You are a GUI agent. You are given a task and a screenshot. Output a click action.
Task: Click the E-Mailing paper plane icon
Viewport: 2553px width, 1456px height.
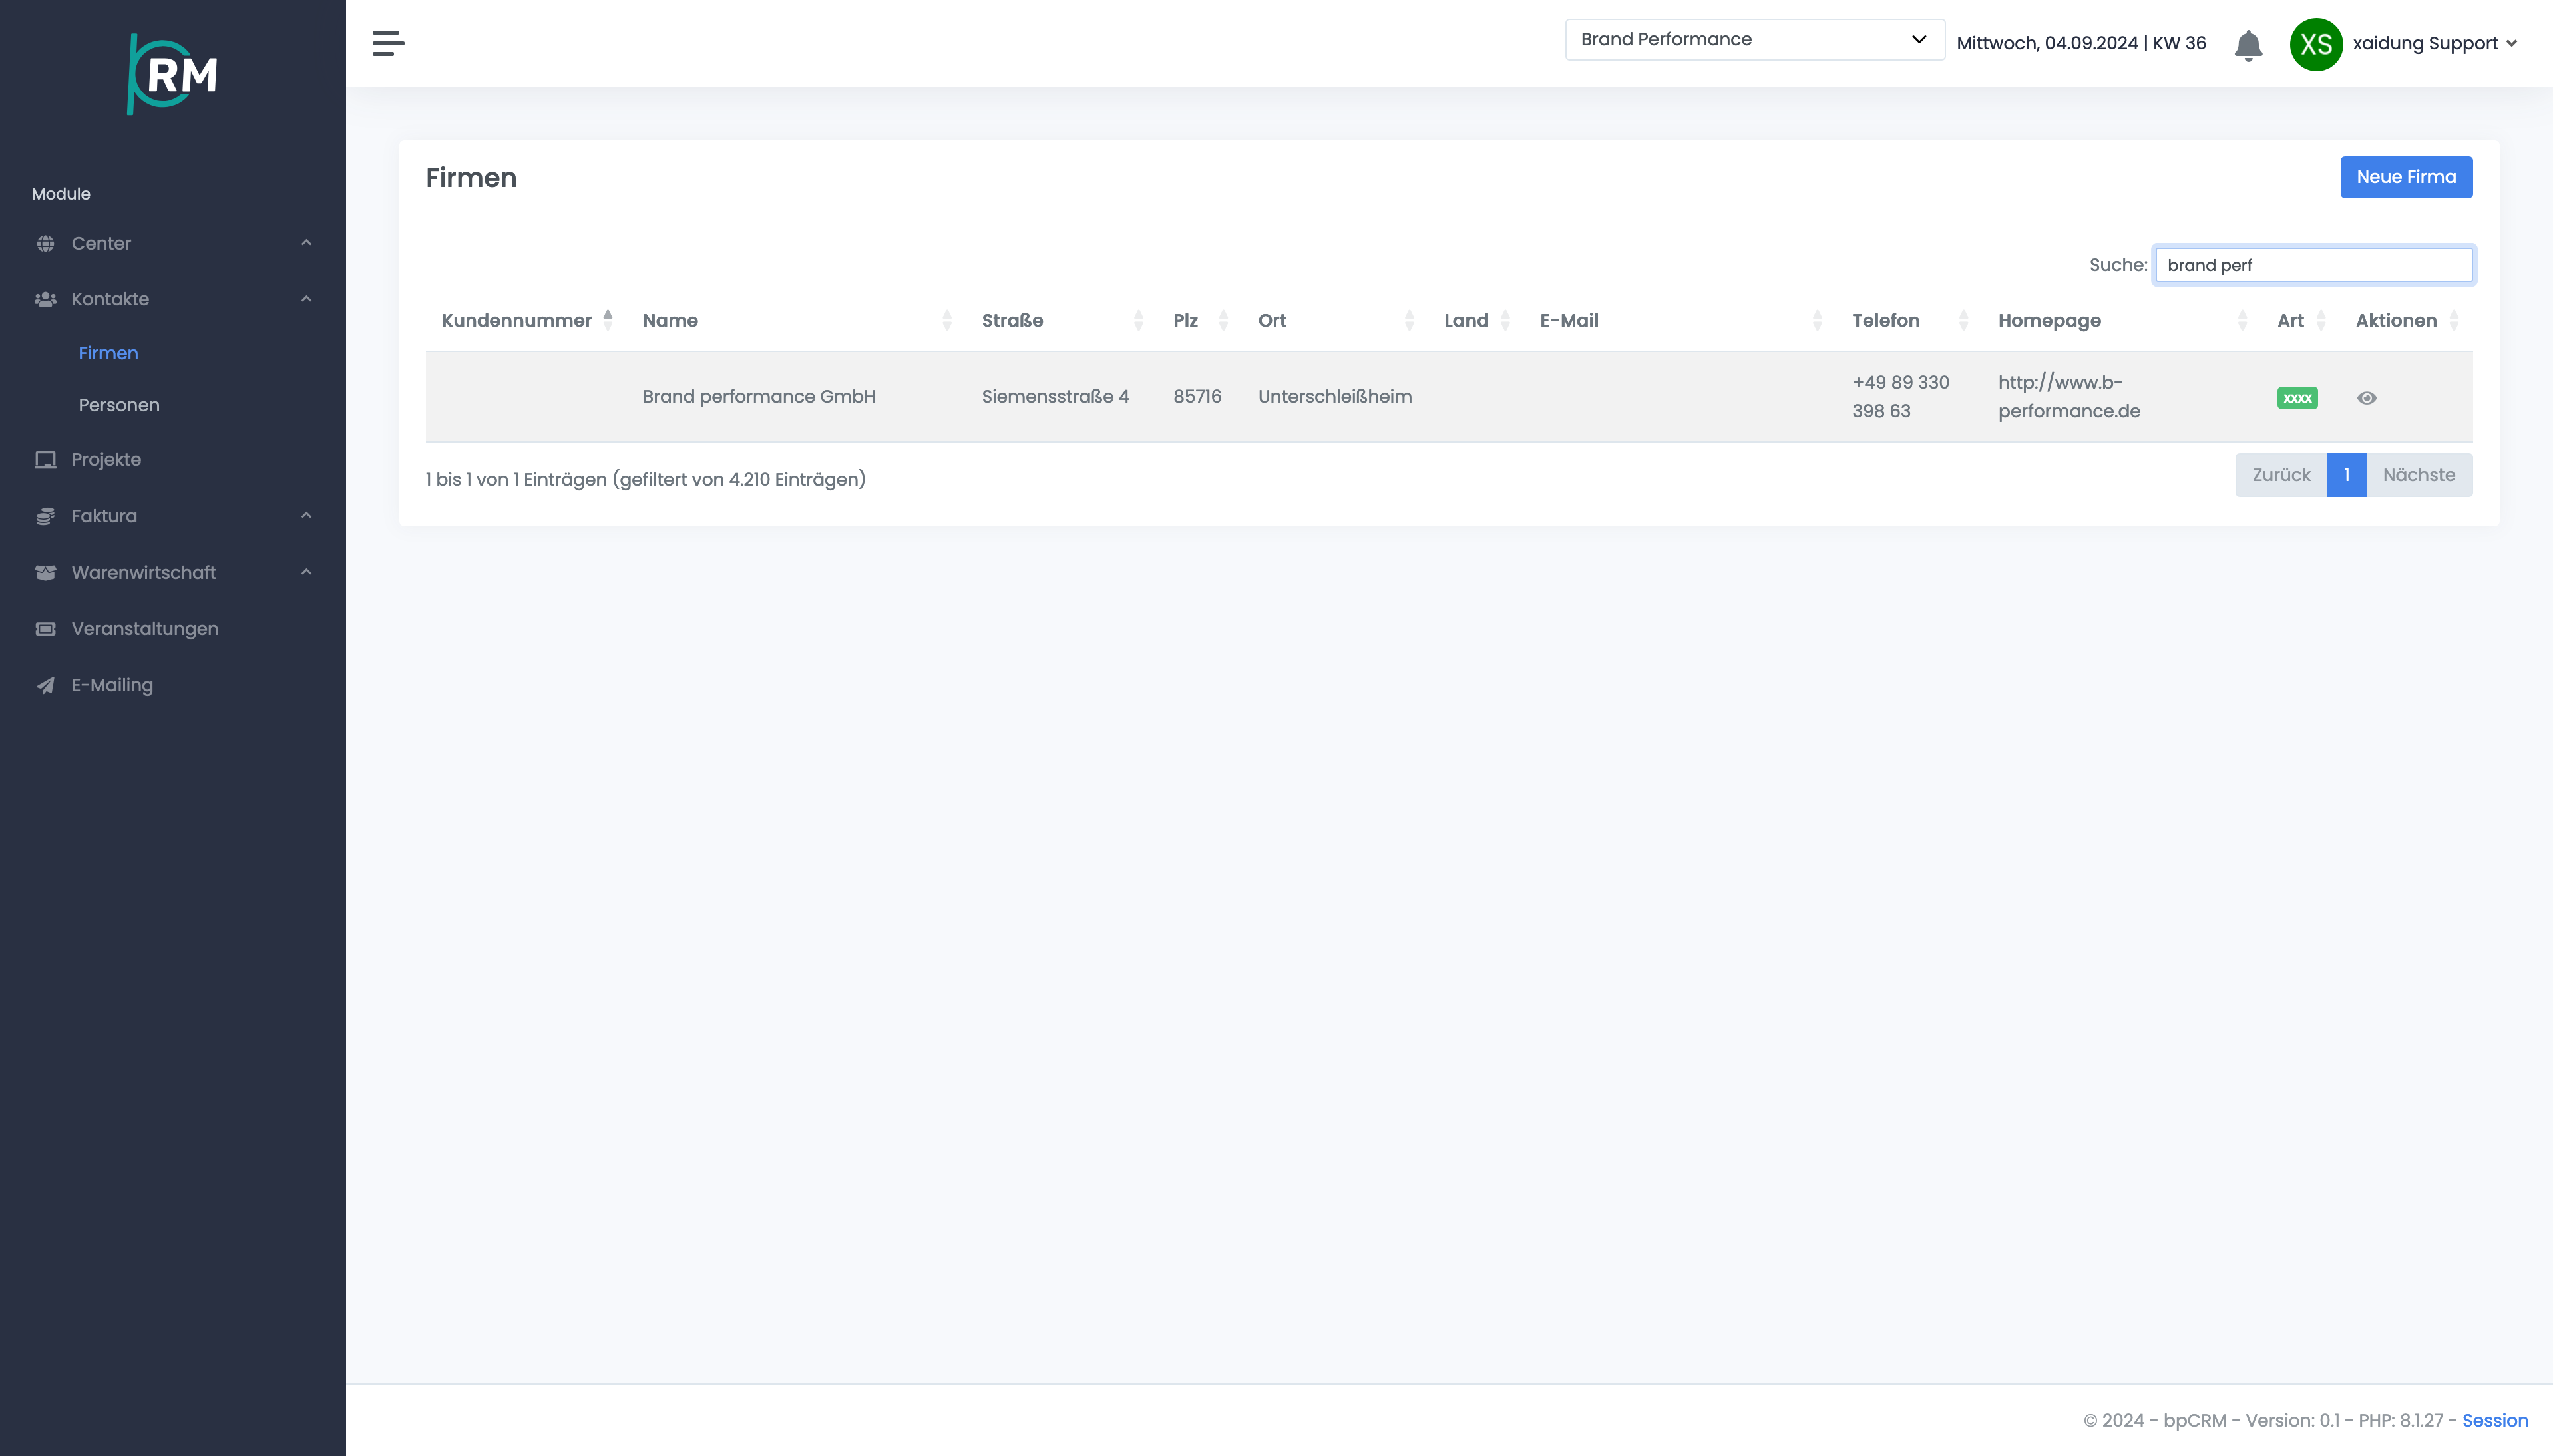[45, 685]
